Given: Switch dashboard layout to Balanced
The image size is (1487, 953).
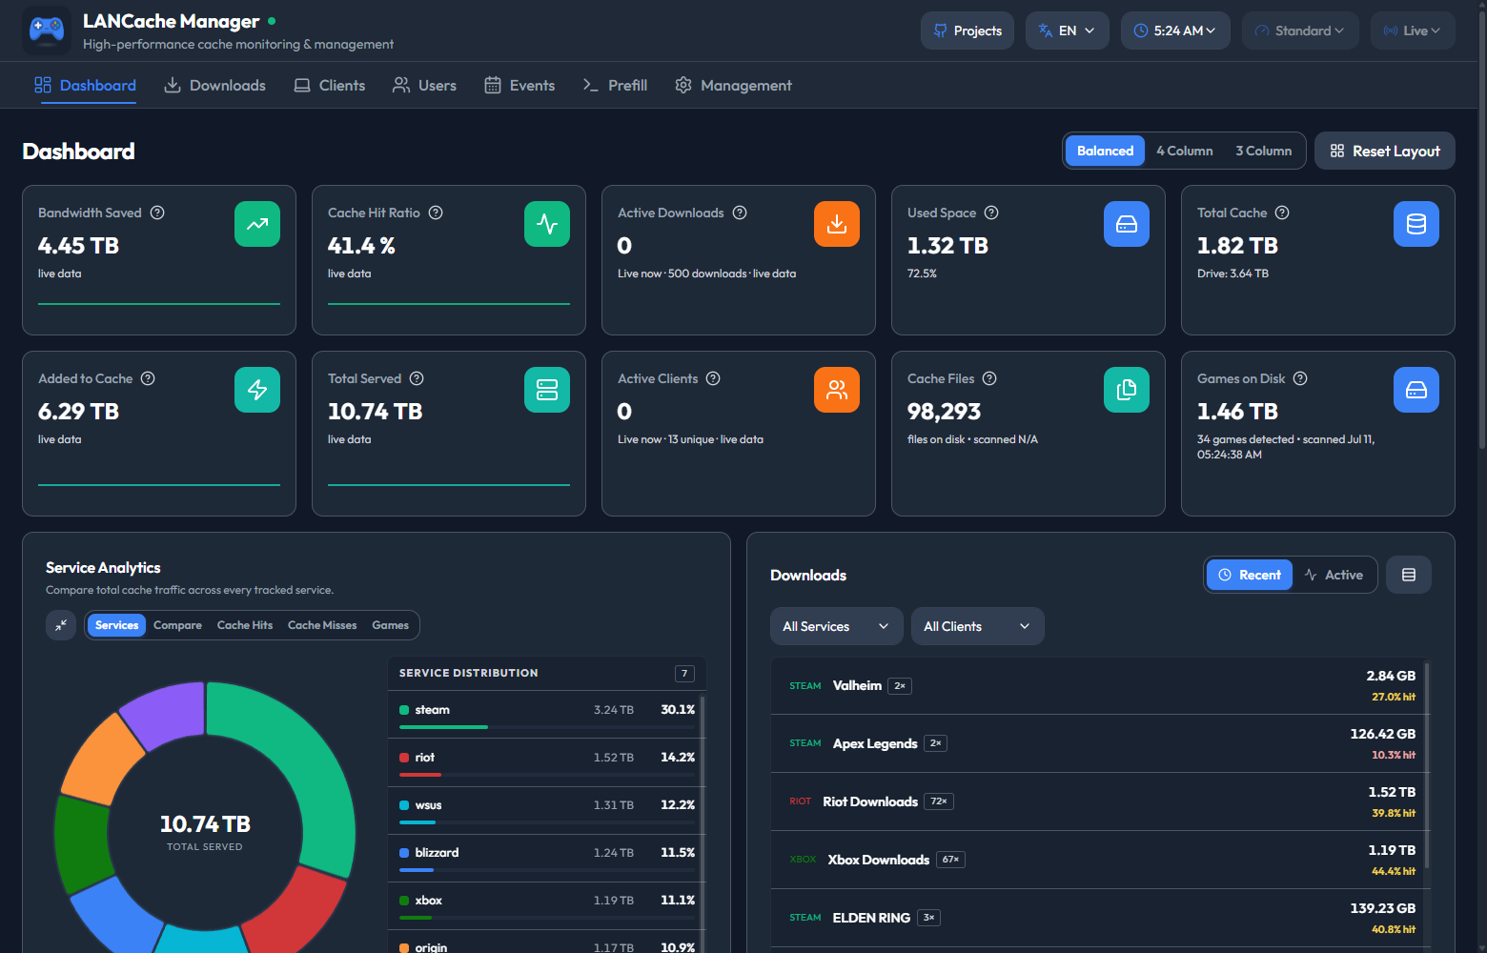Looking at the screenshot, I should [x=1105, y=151].
